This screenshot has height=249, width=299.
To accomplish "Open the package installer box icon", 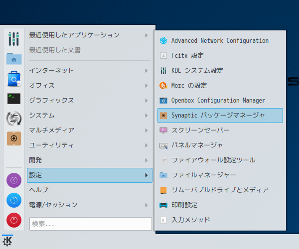I will tap(14, 138).
